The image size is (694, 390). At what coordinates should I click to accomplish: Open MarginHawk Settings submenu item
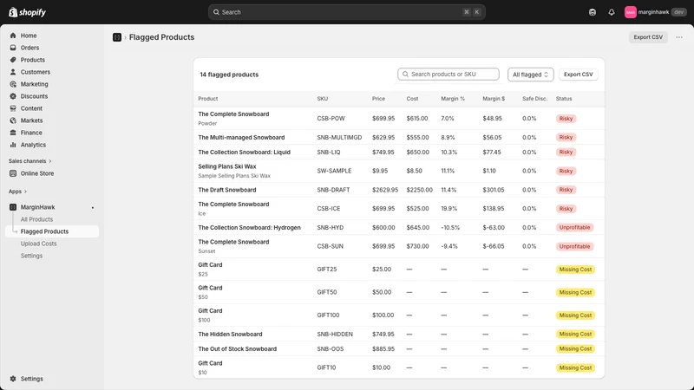point(31,256)
